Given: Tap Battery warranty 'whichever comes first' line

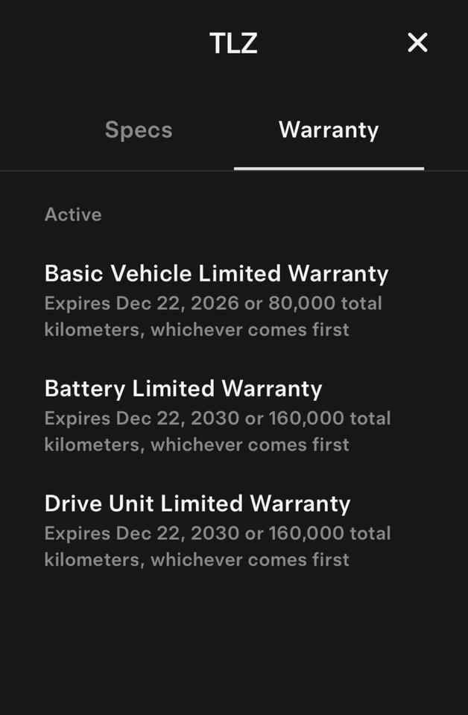Looking at the screenshot, I should tap(250, 444).
